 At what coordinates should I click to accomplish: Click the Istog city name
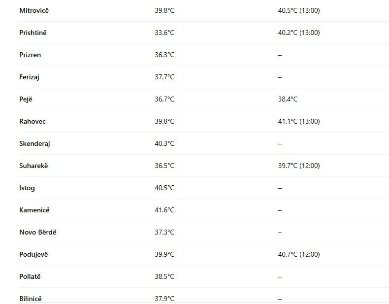pyautogui.click(x=27, y=188)
